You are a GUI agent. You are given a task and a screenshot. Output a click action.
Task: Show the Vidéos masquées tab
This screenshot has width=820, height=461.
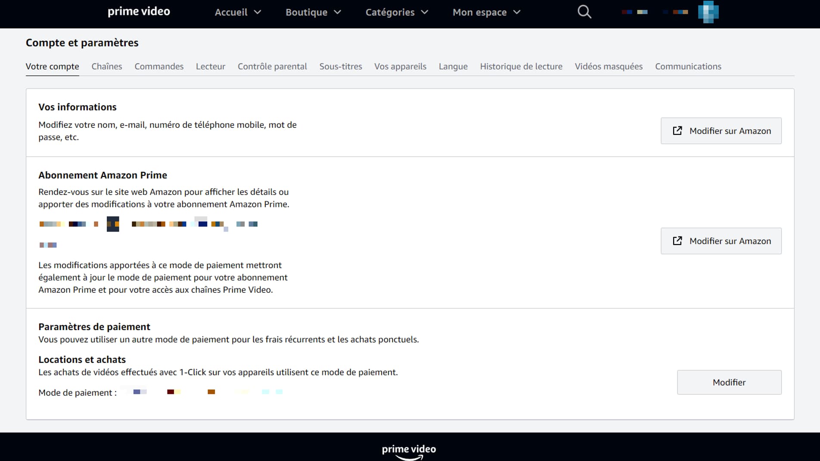[609, 66]
